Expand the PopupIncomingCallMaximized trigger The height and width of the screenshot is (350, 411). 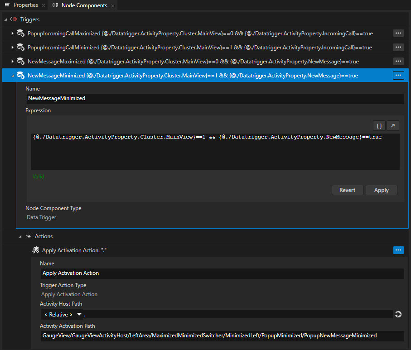(11, 33)
